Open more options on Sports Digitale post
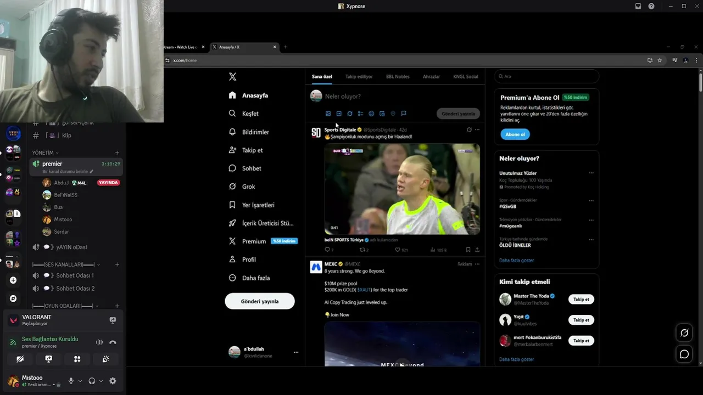Viewport: 703px width, 395px height. [477, 130]
